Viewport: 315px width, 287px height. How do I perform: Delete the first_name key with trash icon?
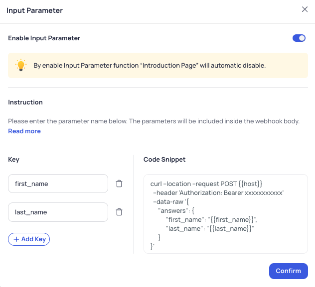point(119,184)
